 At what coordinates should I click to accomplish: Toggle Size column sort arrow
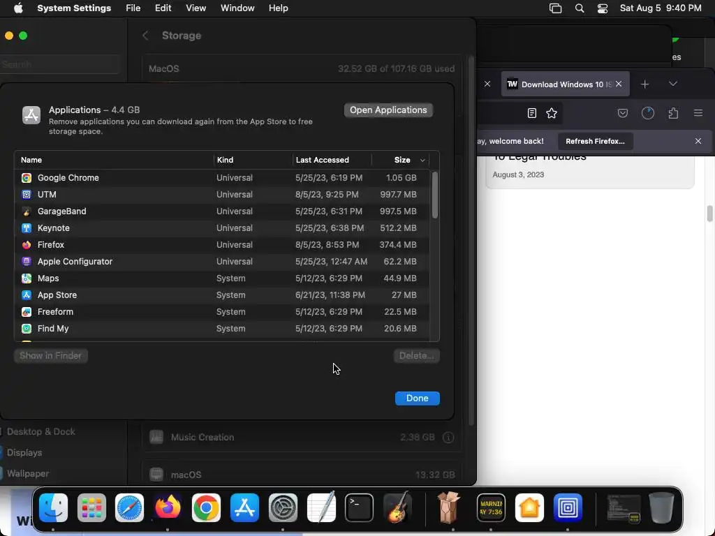click(422, 160)
